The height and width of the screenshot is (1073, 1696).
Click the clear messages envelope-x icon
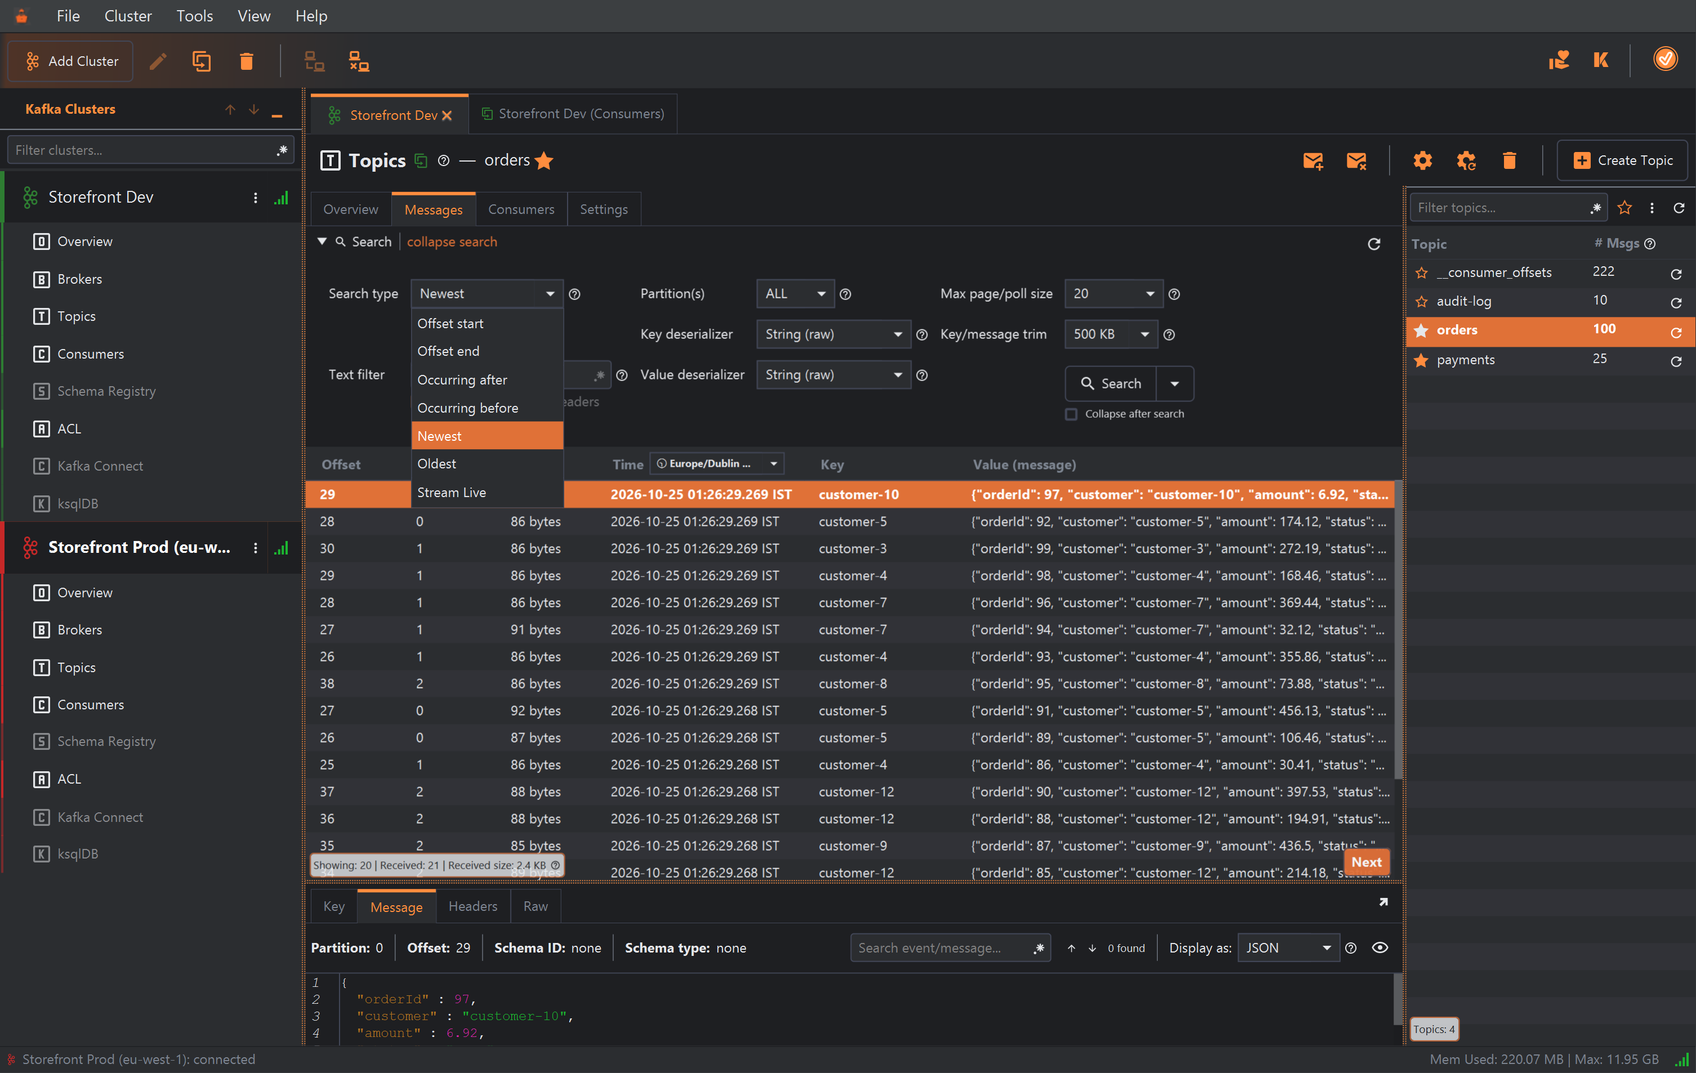coord(1356,160)
